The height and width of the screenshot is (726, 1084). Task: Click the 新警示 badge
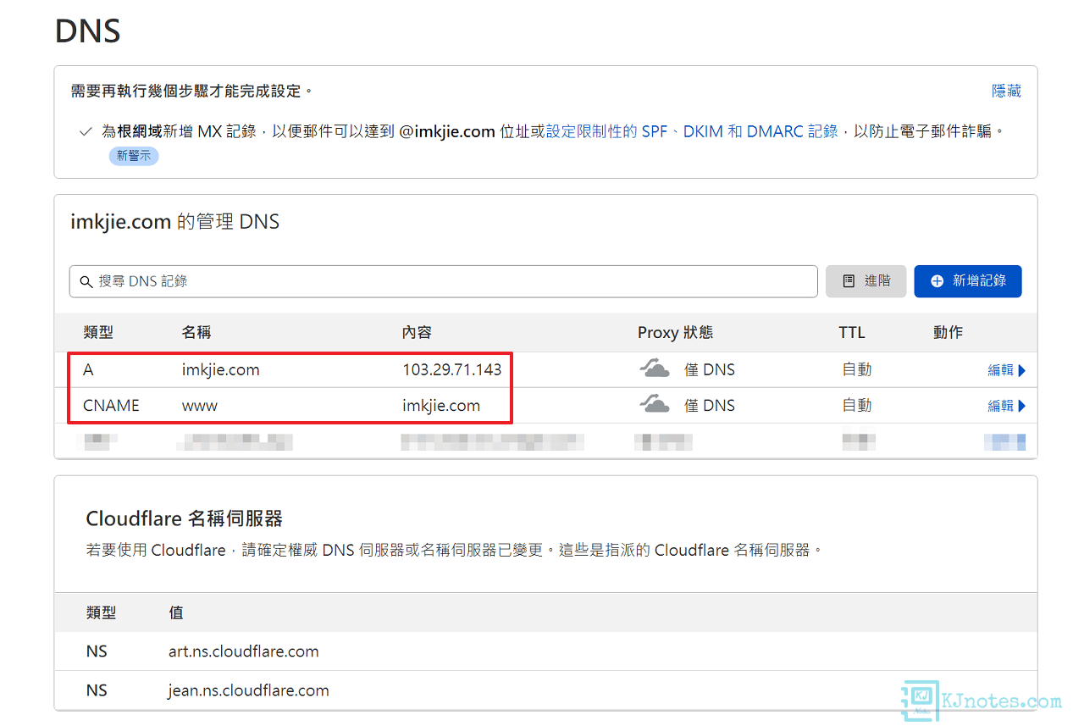pyautogui.click(x=134, y=156)
